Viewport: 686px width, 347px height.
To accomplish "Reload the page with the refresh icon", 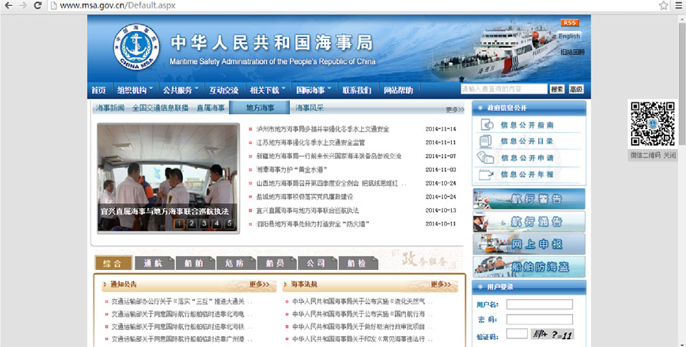I will pos(38,5).
